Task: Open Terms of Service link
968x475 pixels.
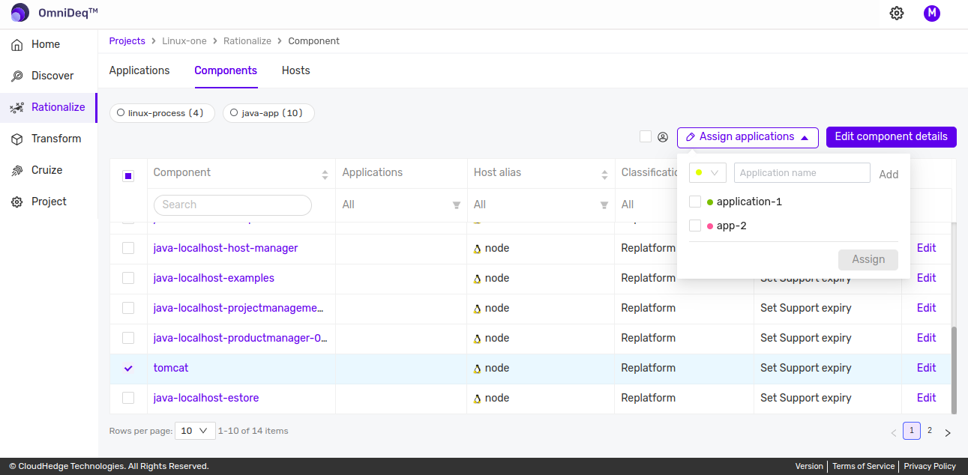Action: pos(864,466)
